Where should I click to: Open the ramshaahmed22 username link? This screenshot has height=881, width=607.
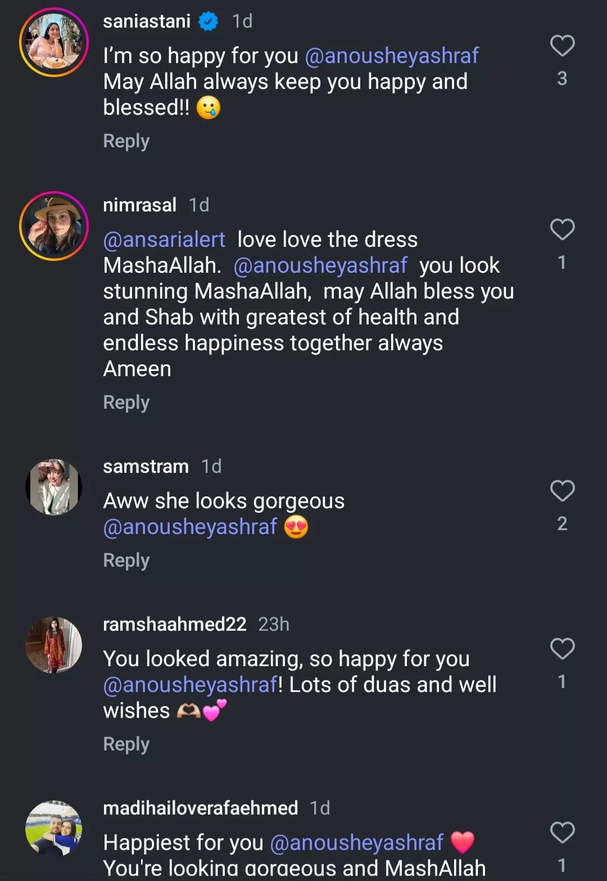pyautogui.click(x=175, y=625)
